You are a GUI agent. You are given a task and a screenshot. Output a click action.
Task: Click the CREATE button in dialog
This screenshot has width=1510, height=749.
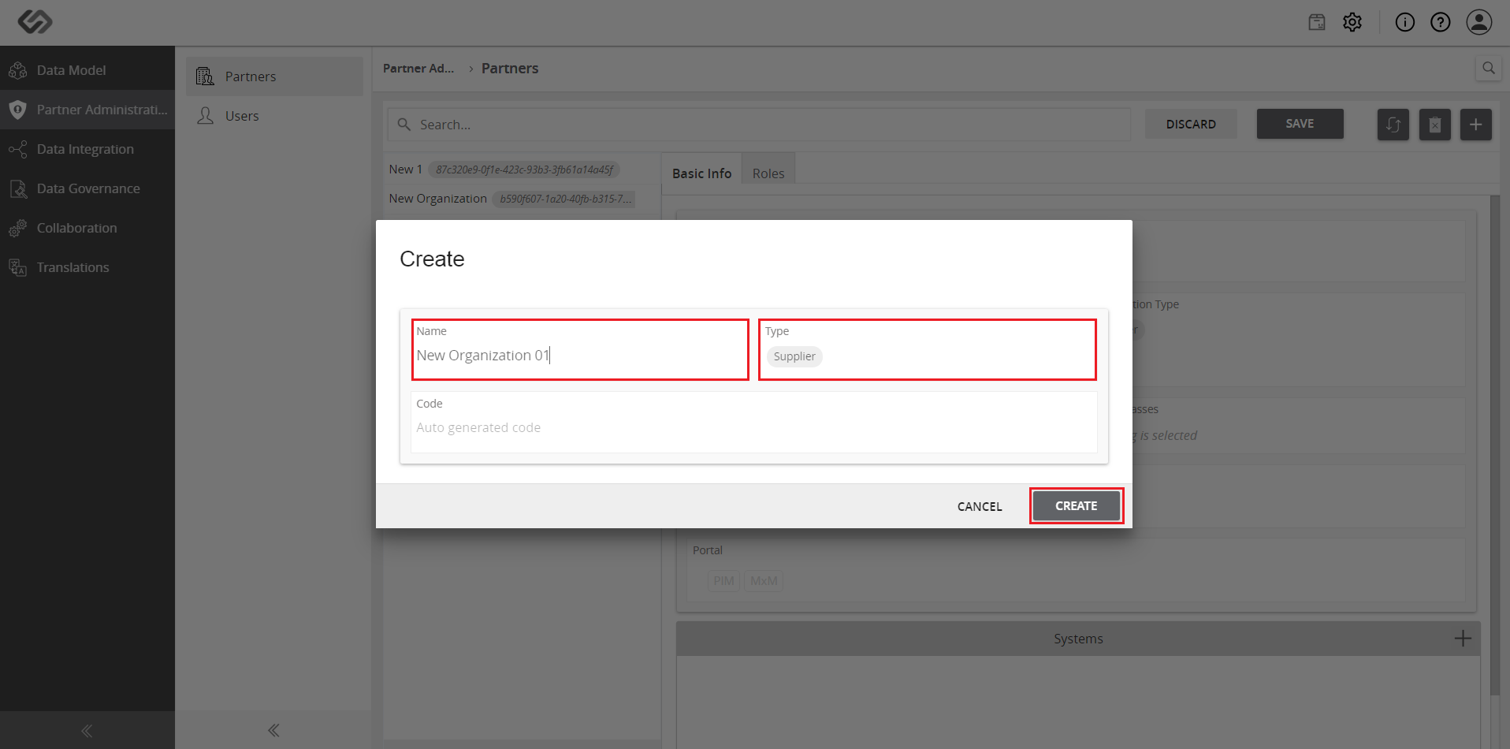coord(1077,506)
